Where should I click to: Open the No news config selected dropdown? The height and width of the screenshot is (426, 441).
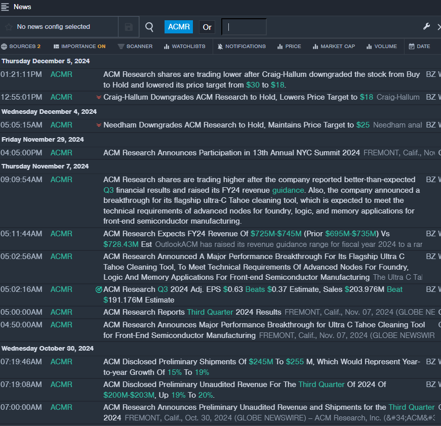[x=53, y=27]
